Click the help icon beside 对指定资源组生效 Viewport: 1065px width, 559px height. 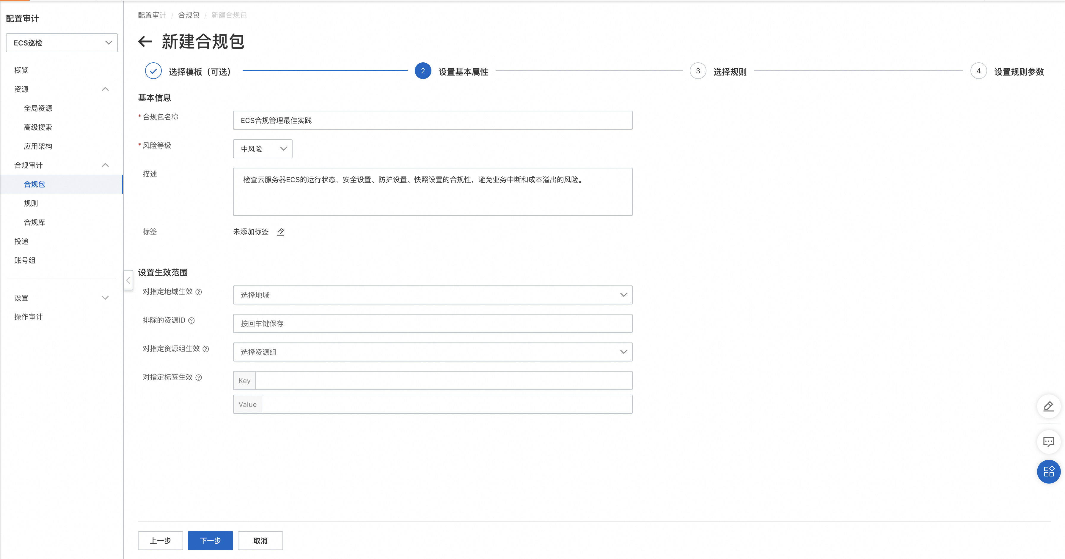click(206, 349)
